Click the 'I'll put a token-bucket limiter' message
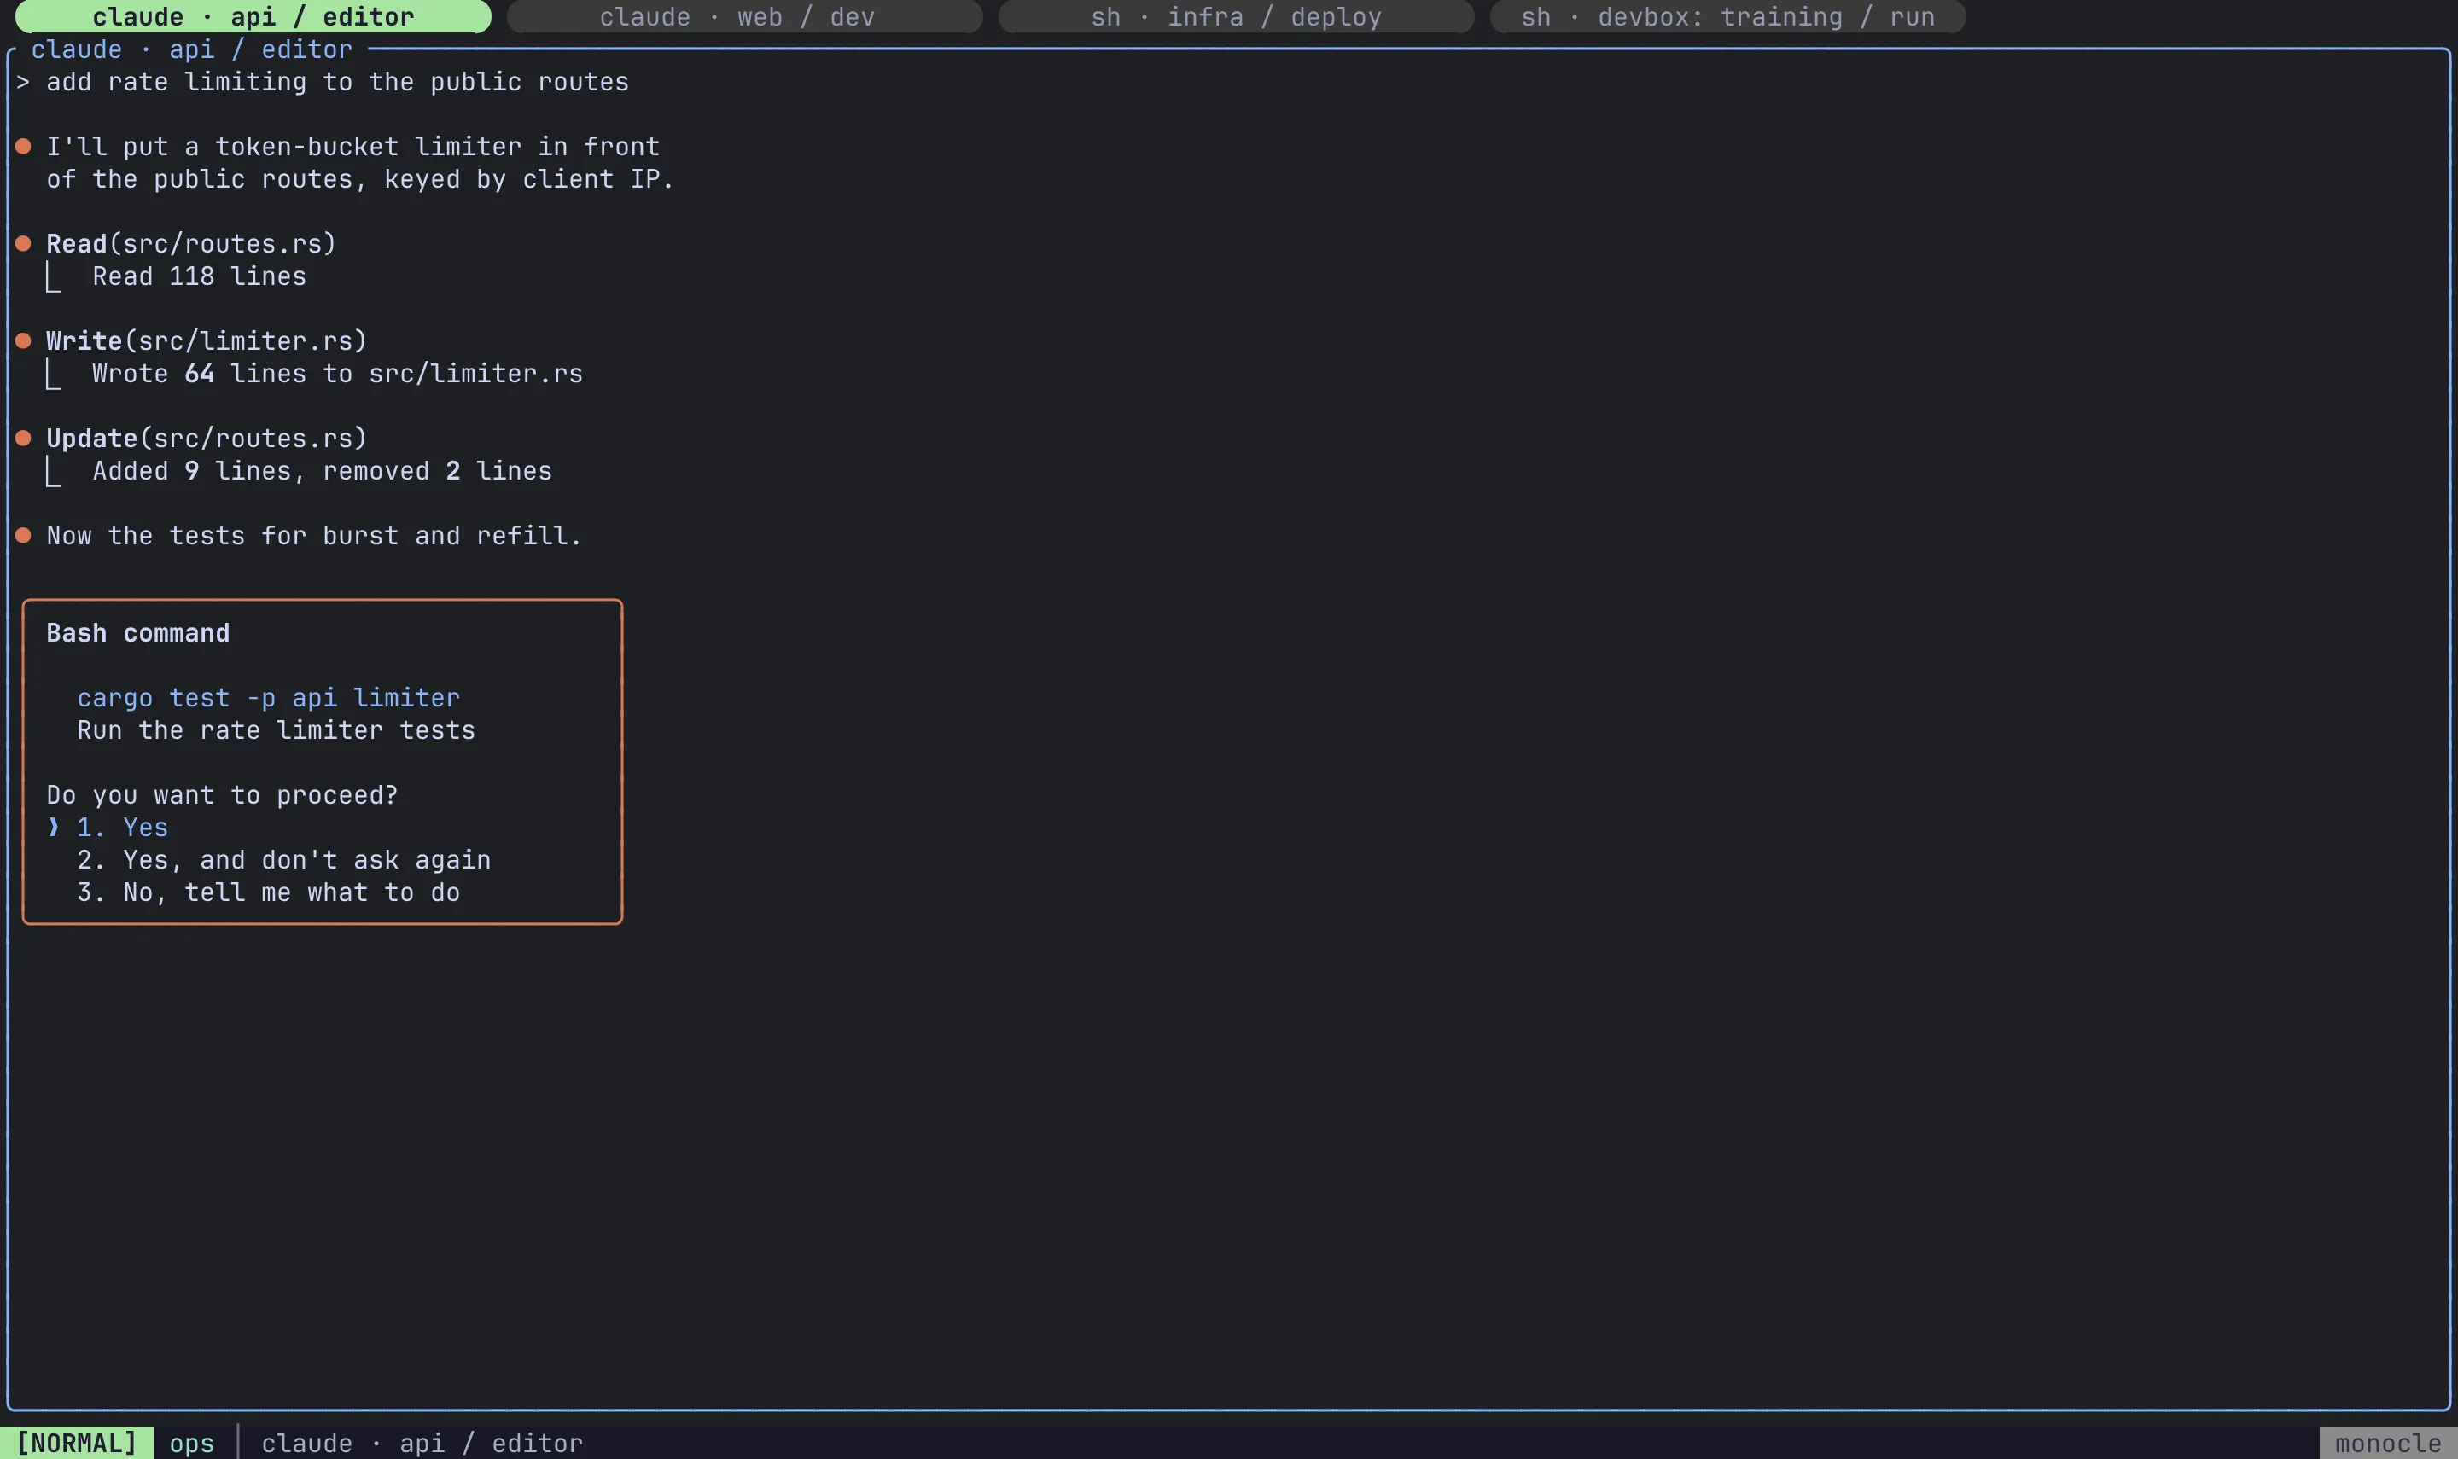This screenshot has width=2458, height=1459. tap(360, 163)
